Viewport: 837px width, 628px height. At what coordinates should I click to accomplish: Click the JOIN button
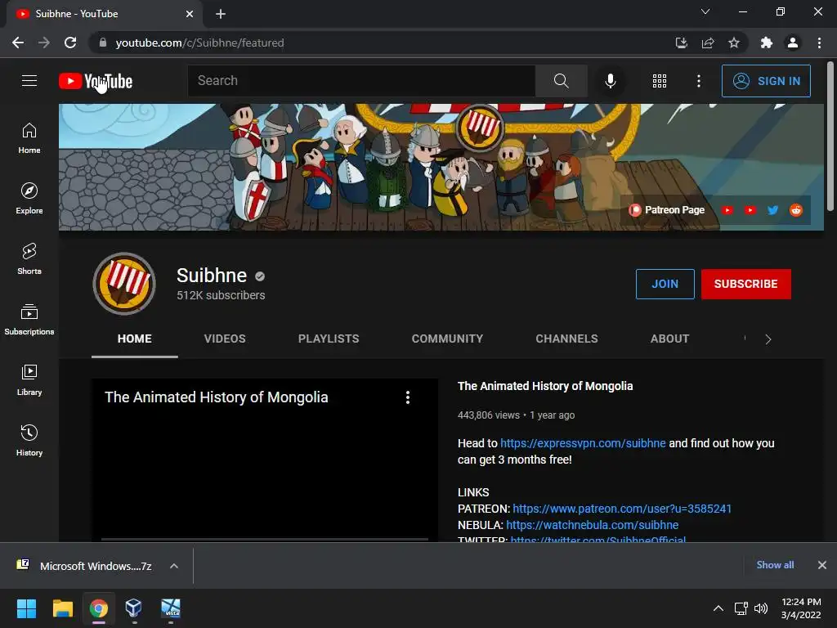[x=665, y=284]
